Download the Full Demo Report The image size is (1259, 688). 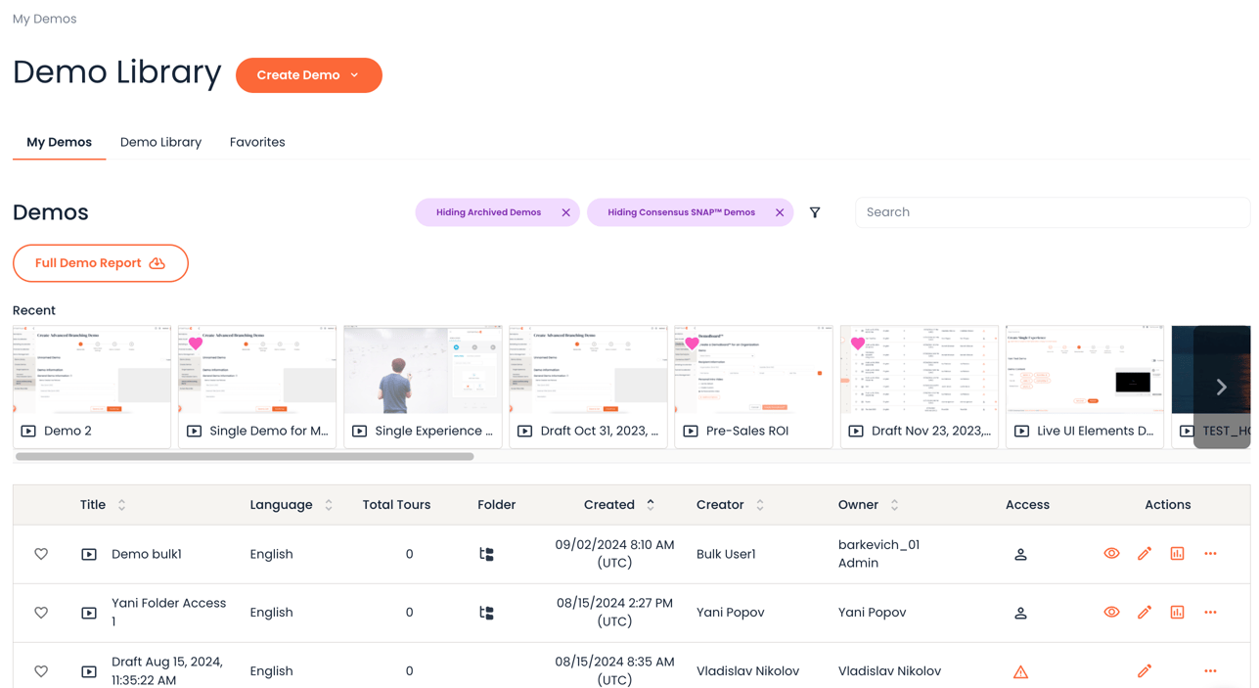tap(100, 263)
